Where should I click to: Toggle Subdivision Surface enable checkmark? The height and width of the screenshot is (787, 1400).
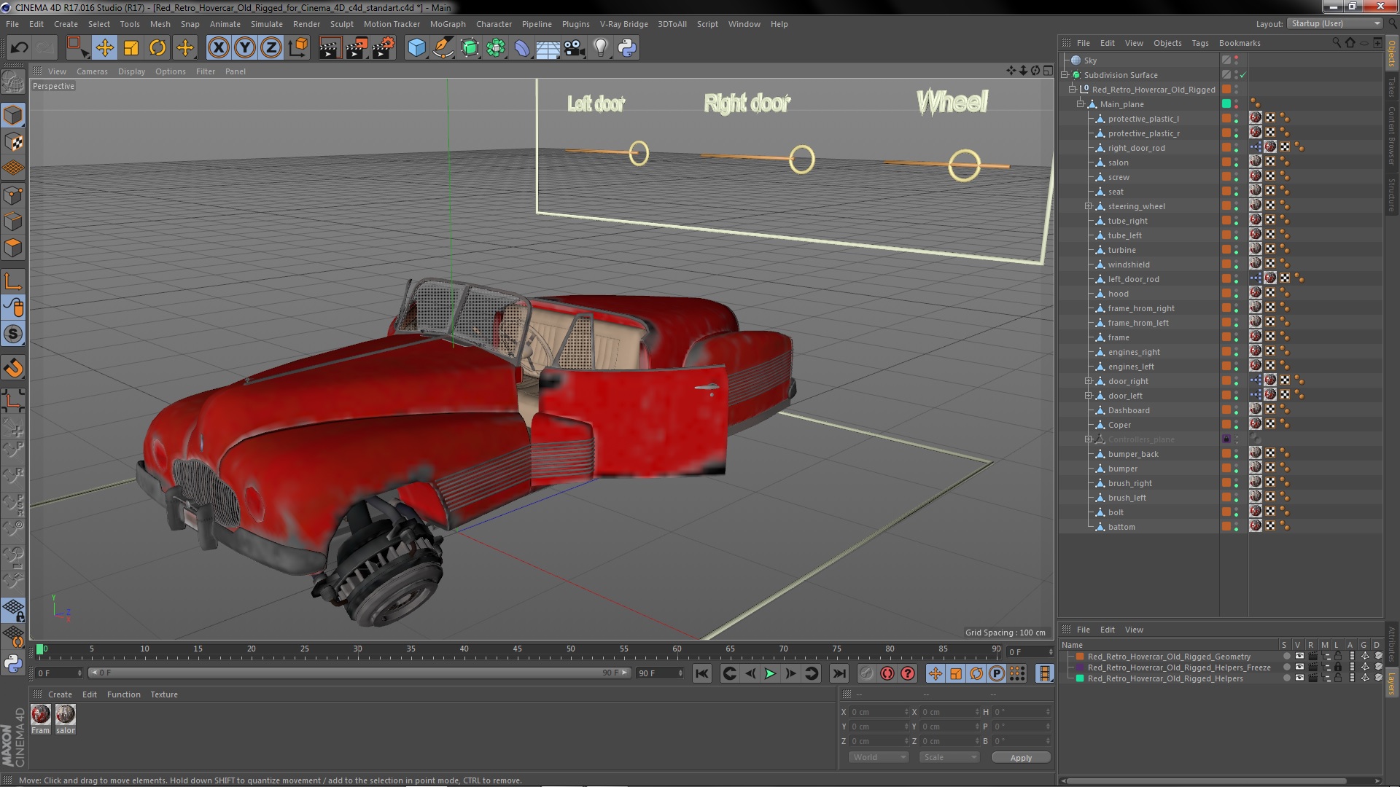[1243, 75]
